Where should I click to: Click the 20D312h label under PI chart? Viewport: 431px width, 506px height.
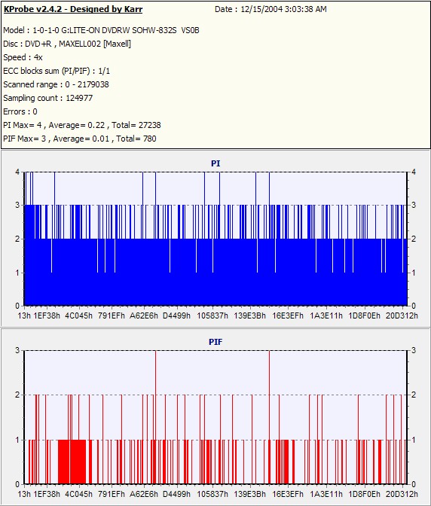point(402,315)
